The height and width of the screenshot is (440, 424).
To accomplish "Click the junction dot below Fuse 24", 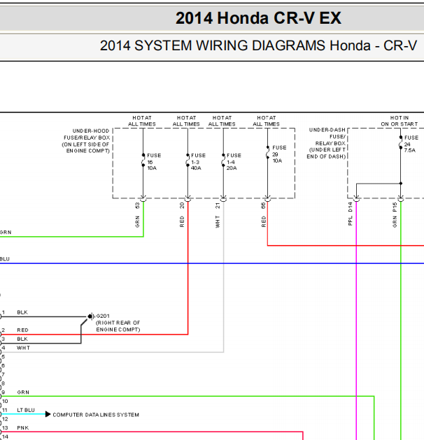I will 401,184.
